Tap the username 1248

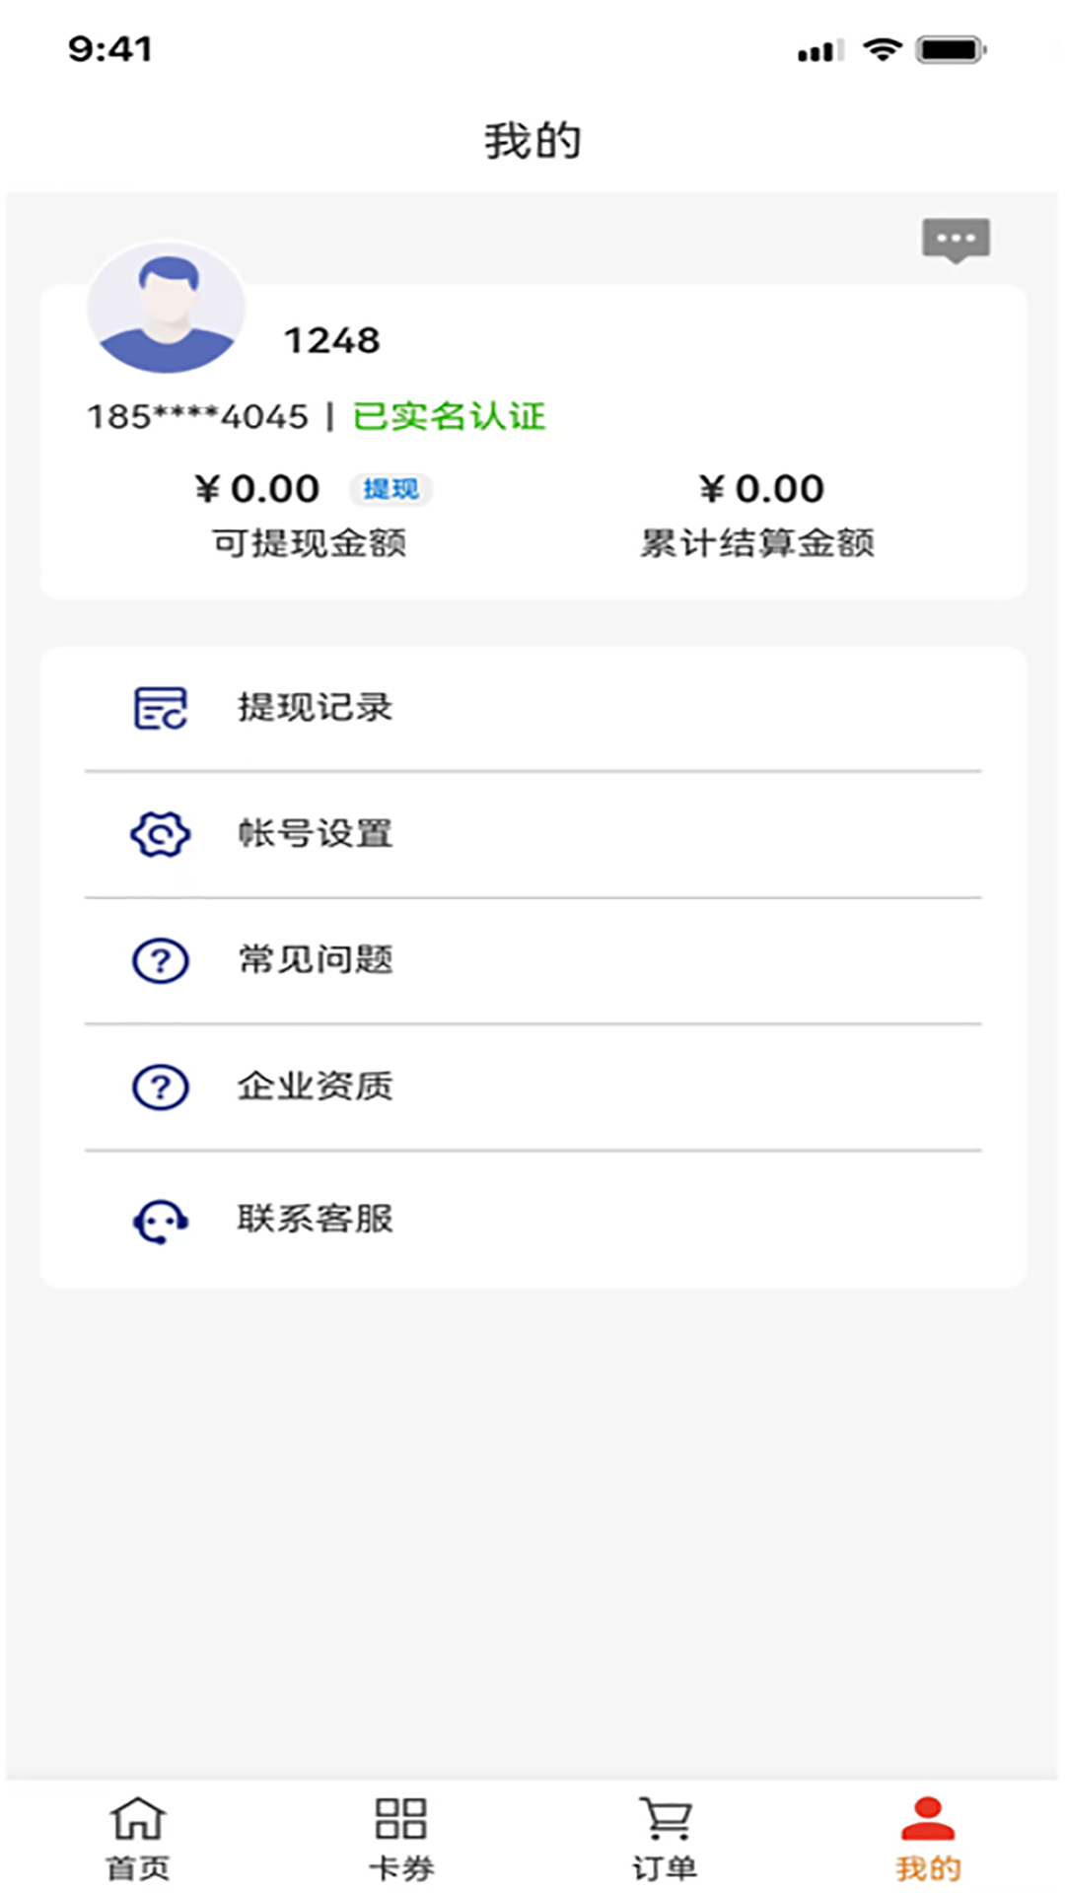click(x=332, y=341)
